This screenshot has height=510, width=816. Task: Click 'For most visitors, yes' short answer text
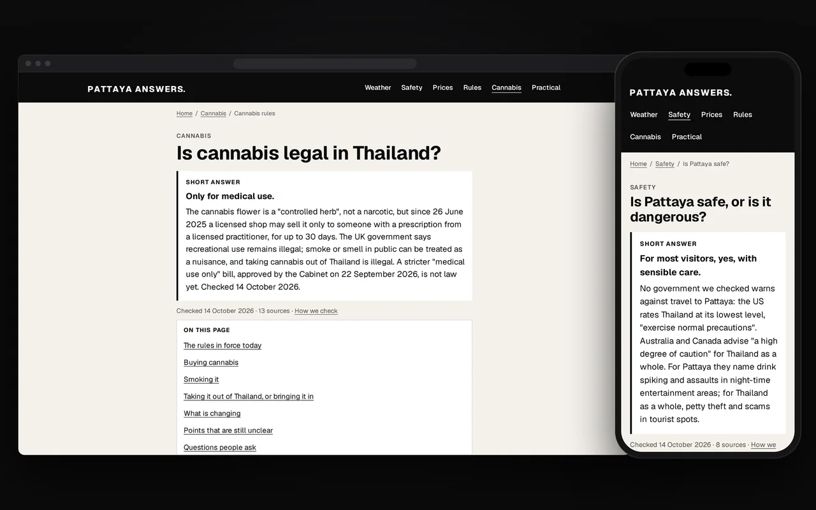[698, 265]
